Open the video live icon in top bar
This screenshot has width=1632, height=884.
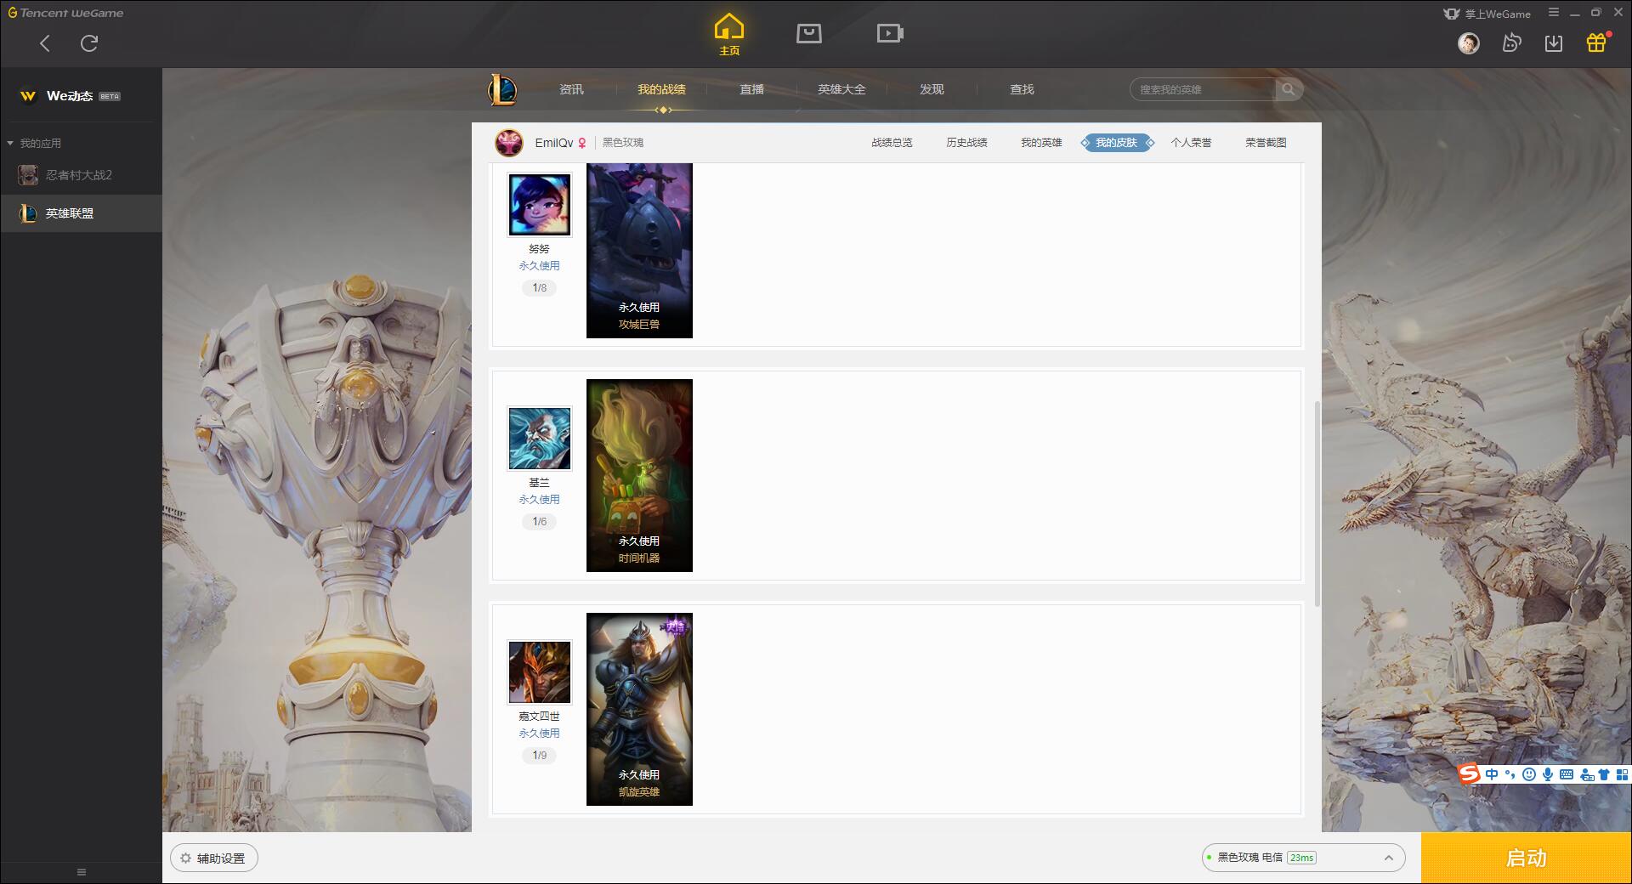click(890, 33)
